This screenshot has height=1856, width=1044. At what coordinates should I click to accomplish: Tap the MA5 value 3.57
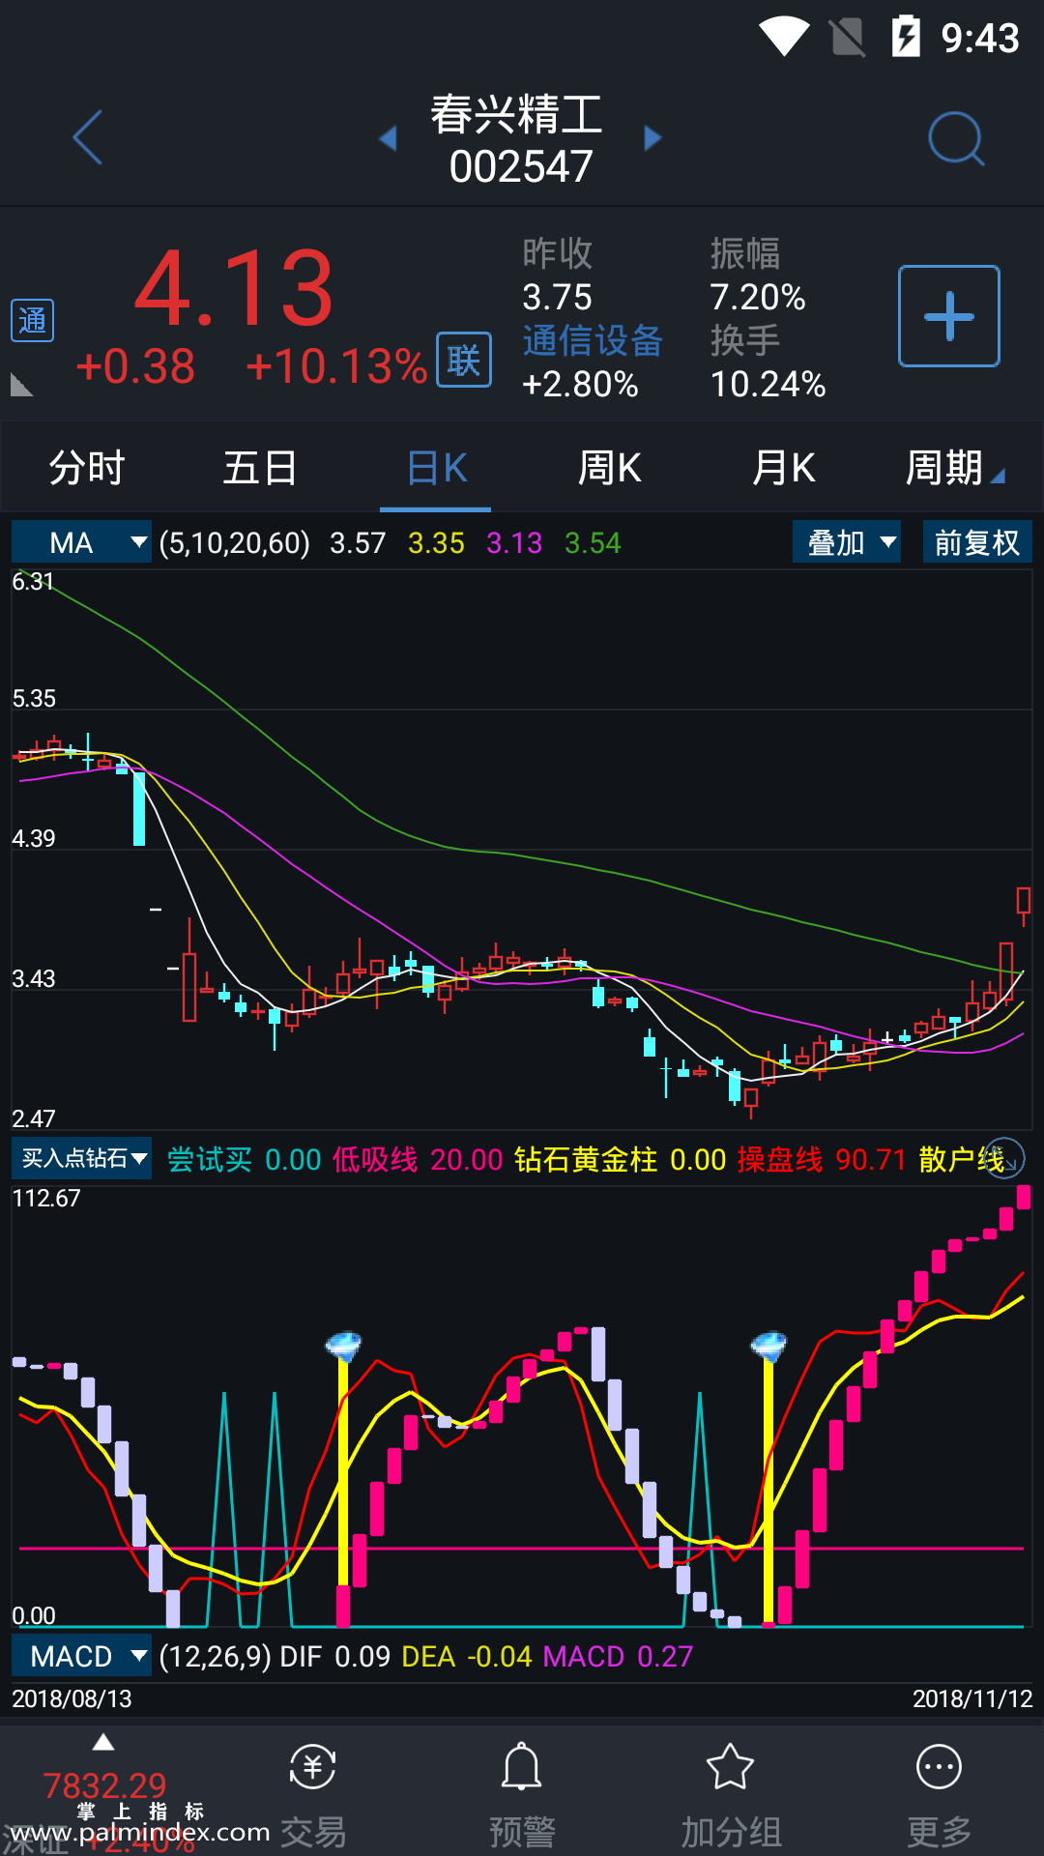click(x=358, y=543)
